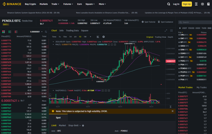This screenshot has width=212, height=134.
Task: Show sell orders only view icon
Action: coord(16,32)
